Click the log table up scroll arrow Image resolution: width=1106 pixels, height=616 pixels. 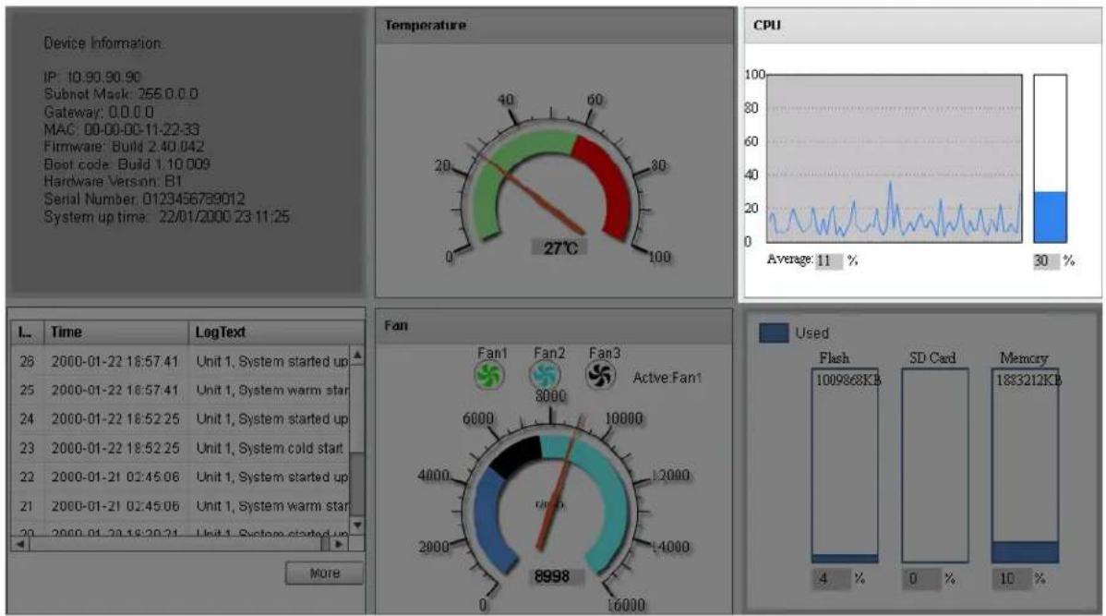357,355
